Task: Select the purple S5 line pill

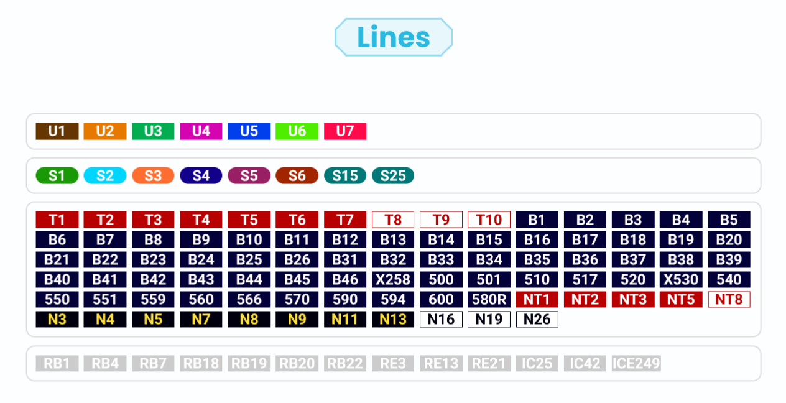Action: [x=249, y=176]
